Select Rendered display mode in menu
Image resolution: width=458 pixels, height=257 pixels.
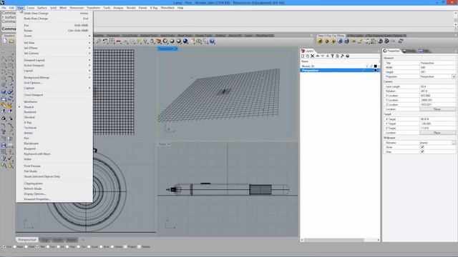tap(54, 112)
